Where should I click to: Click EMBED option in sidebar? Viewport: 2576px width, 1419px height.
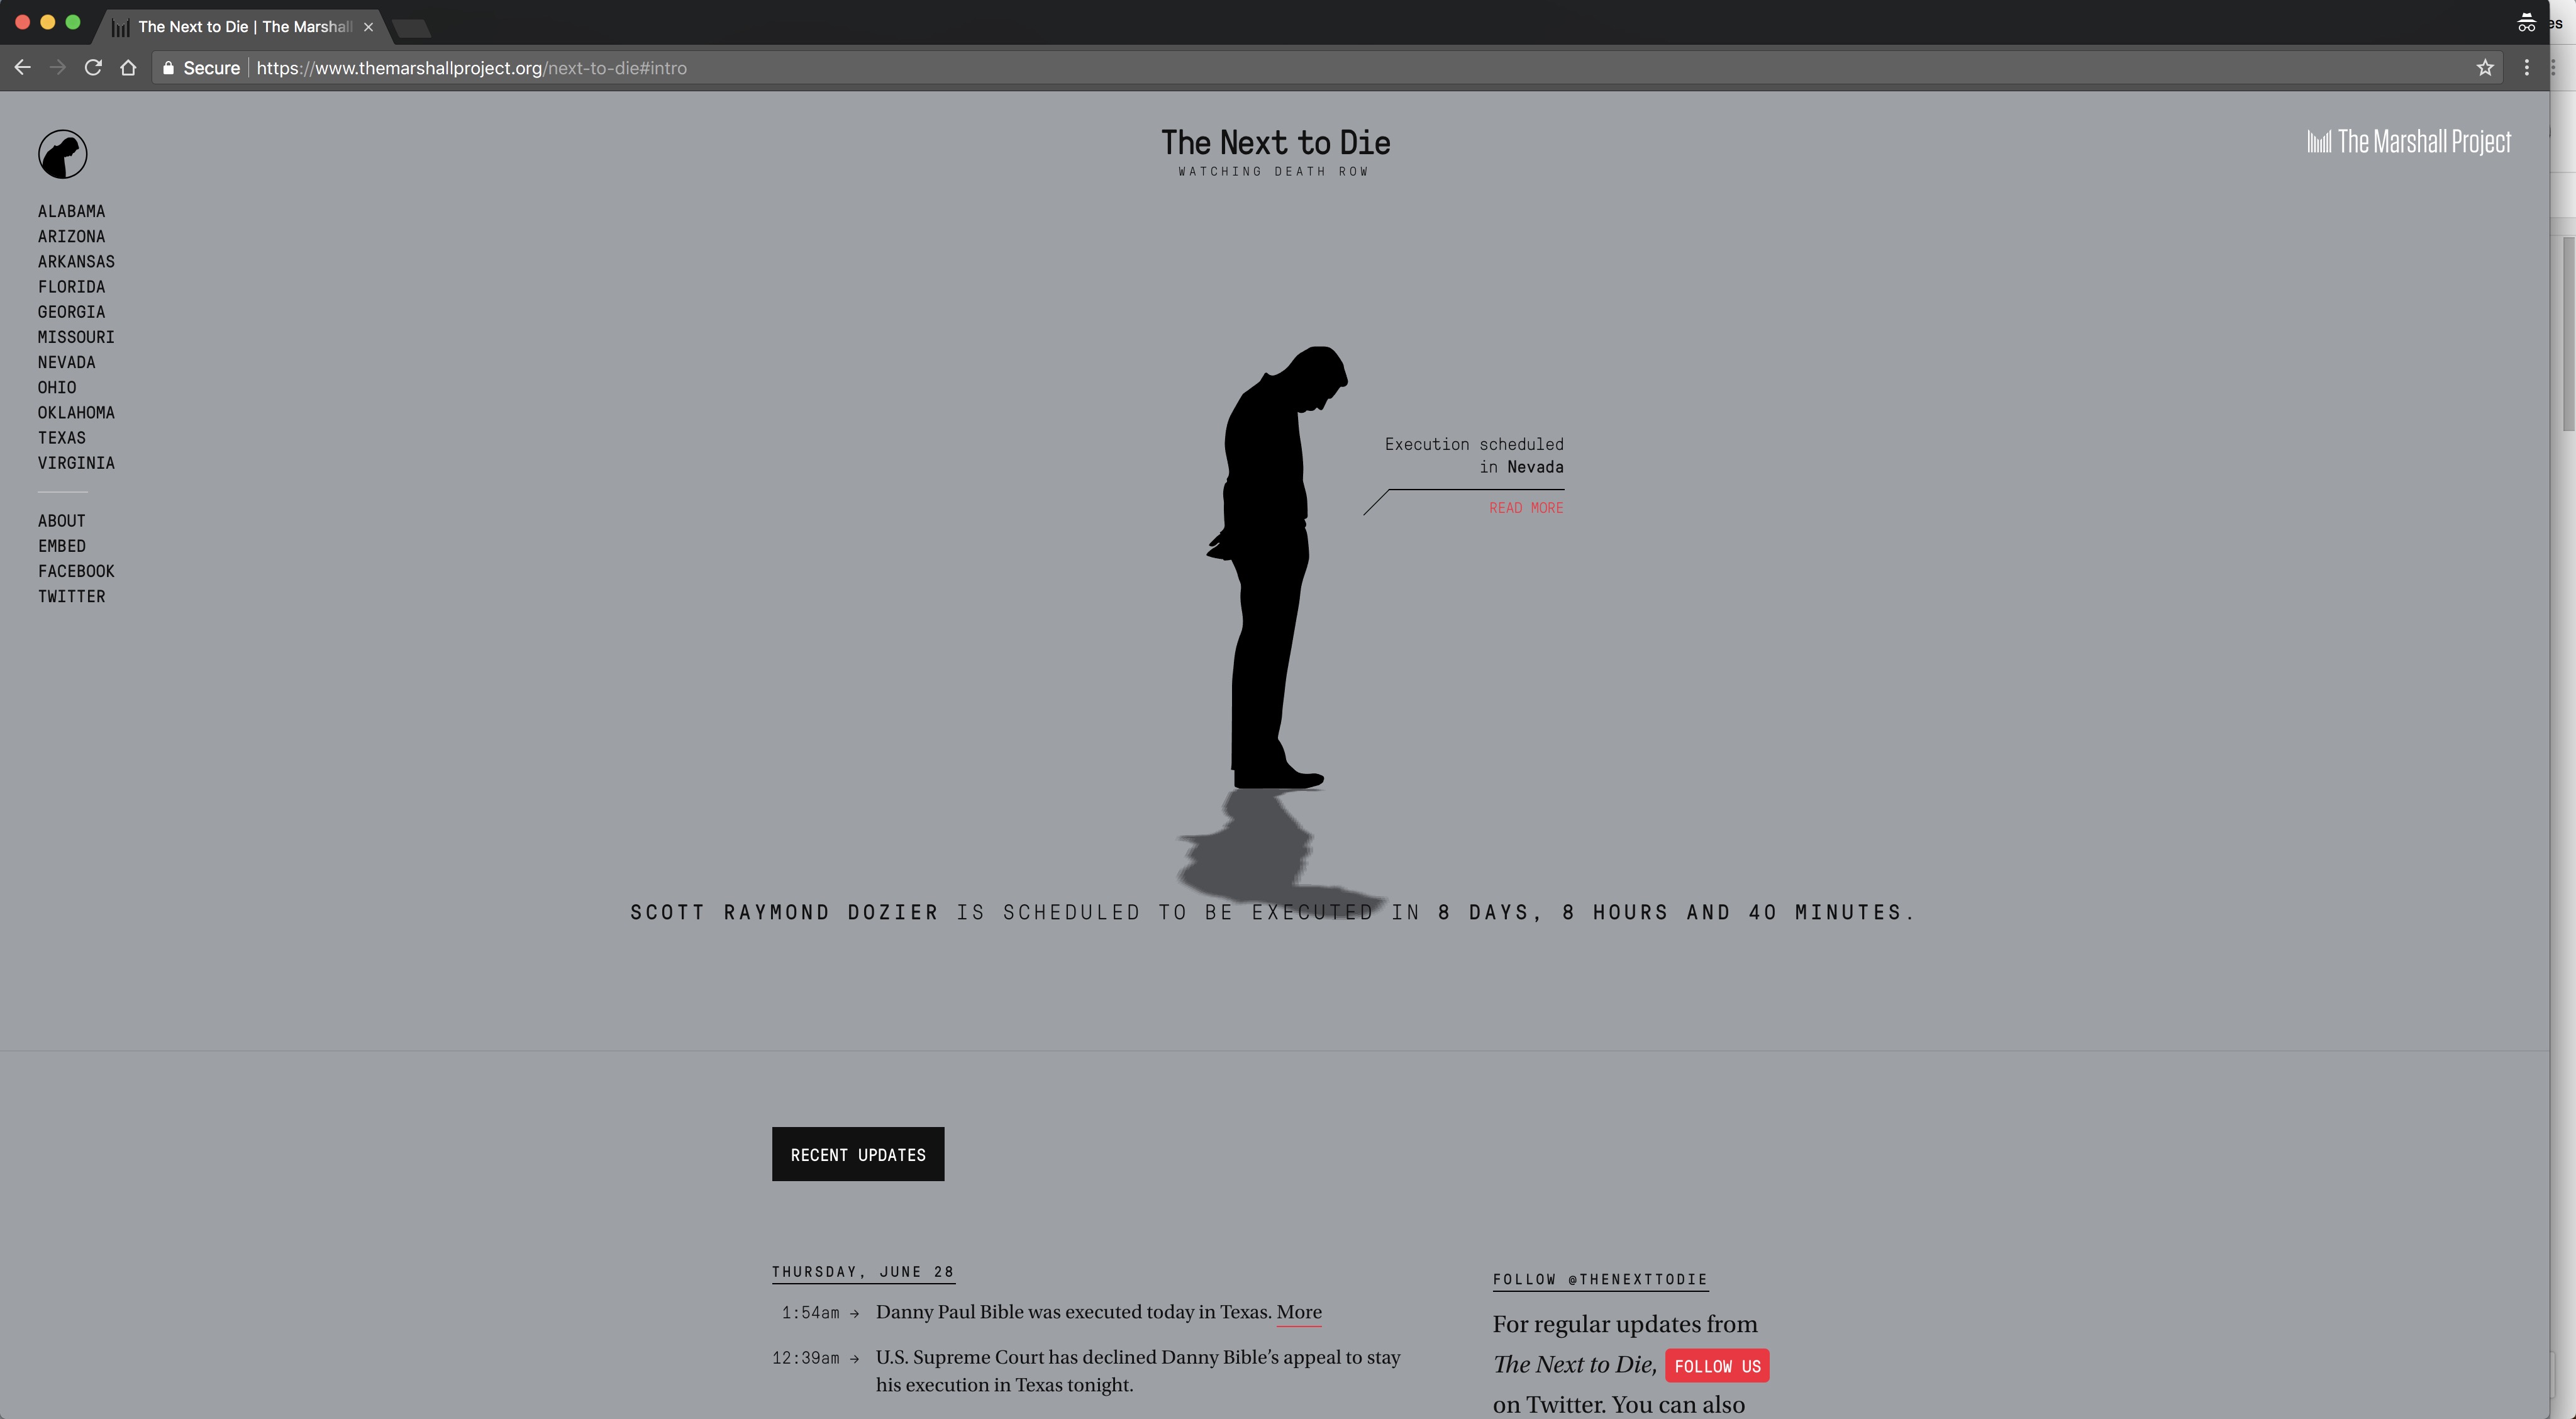click(x=61, y=545)
